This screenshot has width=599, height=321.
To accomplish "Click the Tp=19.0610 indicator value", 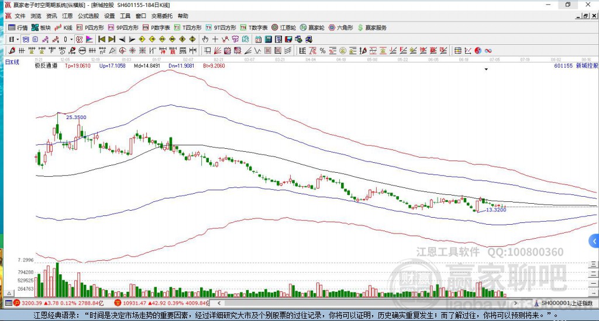I will point(78,65).
